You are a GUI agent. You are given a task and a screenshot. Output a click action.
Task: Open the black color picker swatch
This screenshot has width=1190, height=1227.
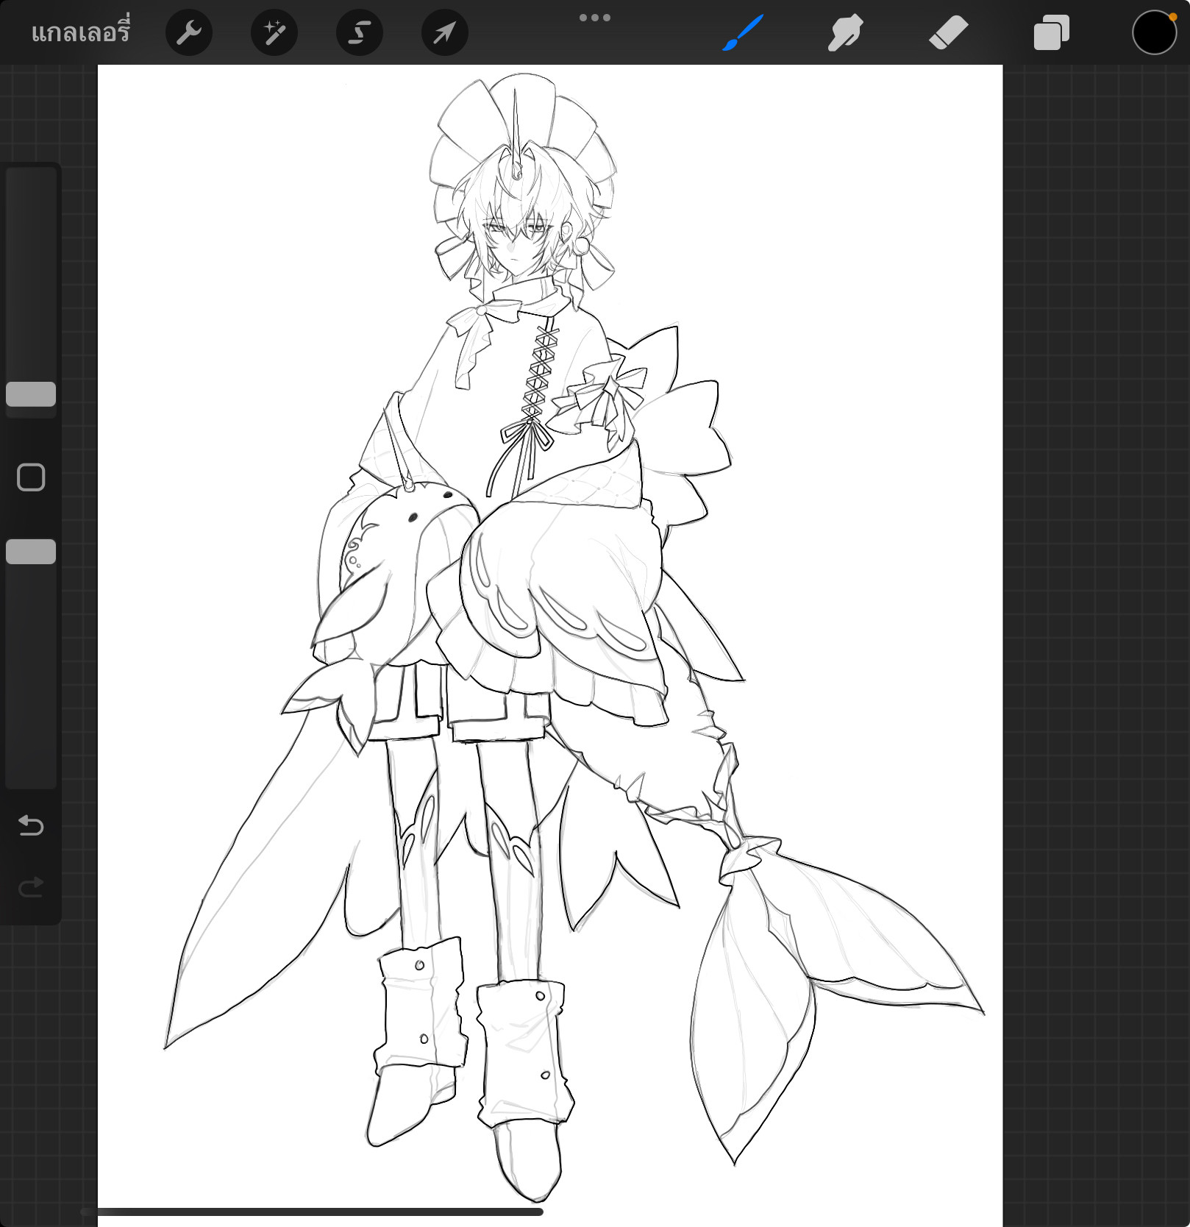click(x=1154, y=32)
